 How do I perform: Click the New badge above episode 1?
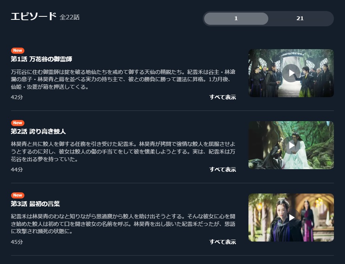[x=18, y=51]
